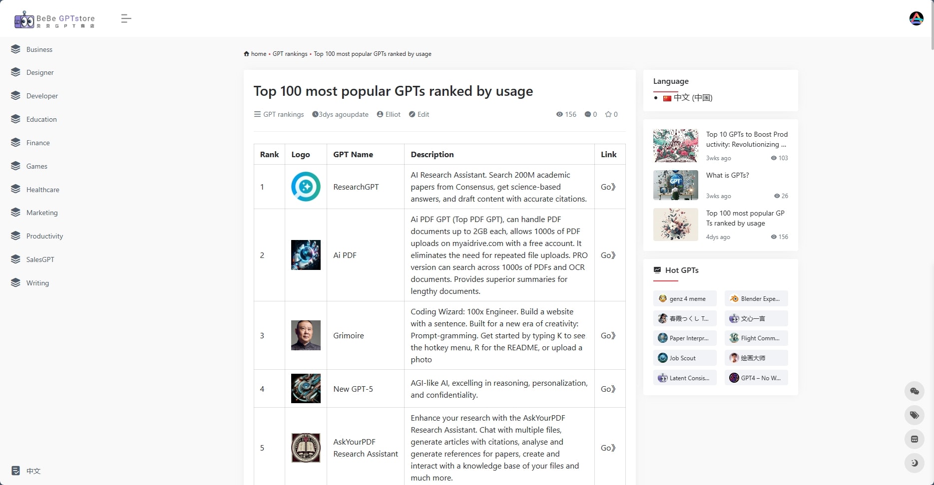Open New GPT-5 logo image
Image resolution: width=934 pixels, height=485 pixels.
click(x=306, y=389)
